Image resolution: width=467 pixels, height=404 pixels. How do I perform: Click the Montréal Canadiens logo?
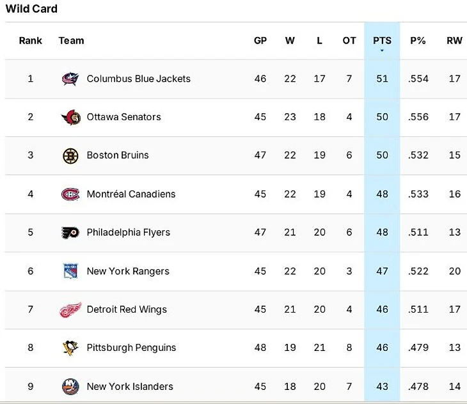point(70,194)
